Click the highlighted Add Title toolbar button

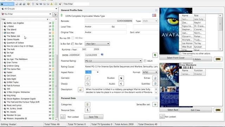click(7, 4)
